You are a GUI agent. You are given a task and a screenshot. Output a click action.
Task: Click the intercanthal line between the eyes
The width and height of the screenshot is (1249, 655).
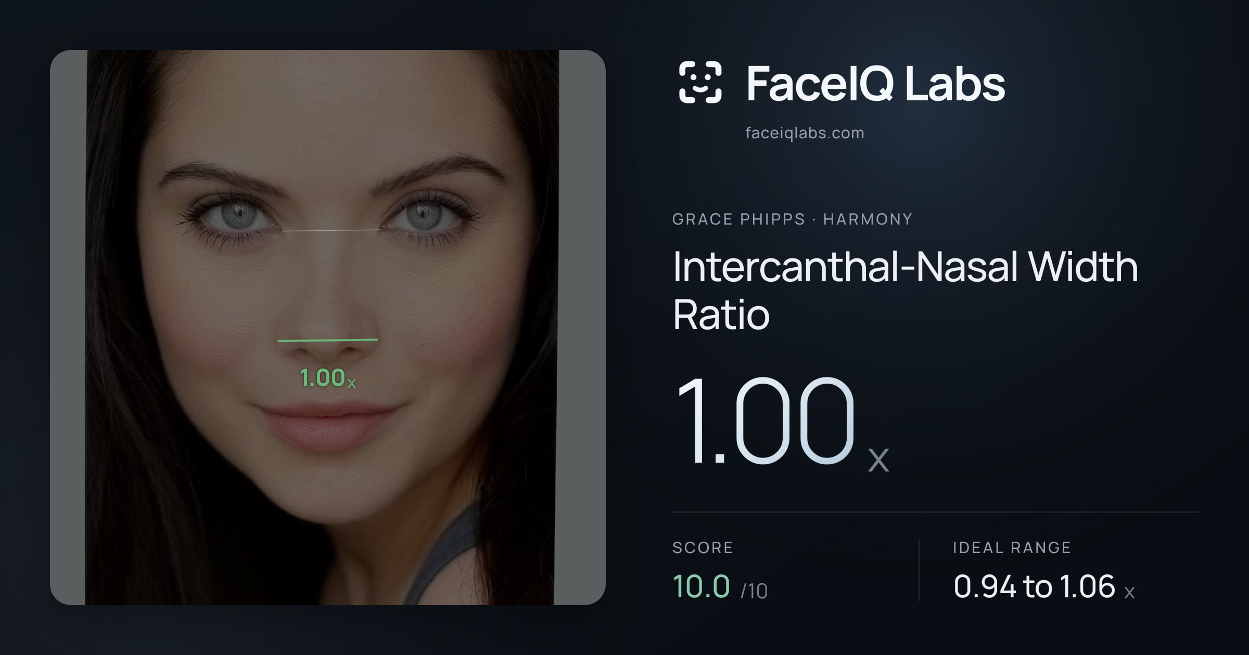pyautogui.click(x=330, y=230)
